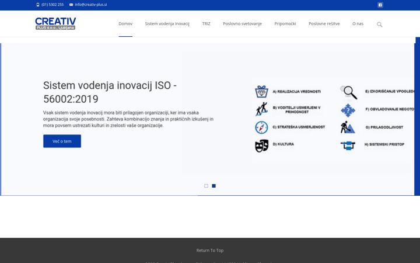Click the worker with shovel icon for Prilagodljivost
This screenshot has height=263, width=420.
[348, 127]
